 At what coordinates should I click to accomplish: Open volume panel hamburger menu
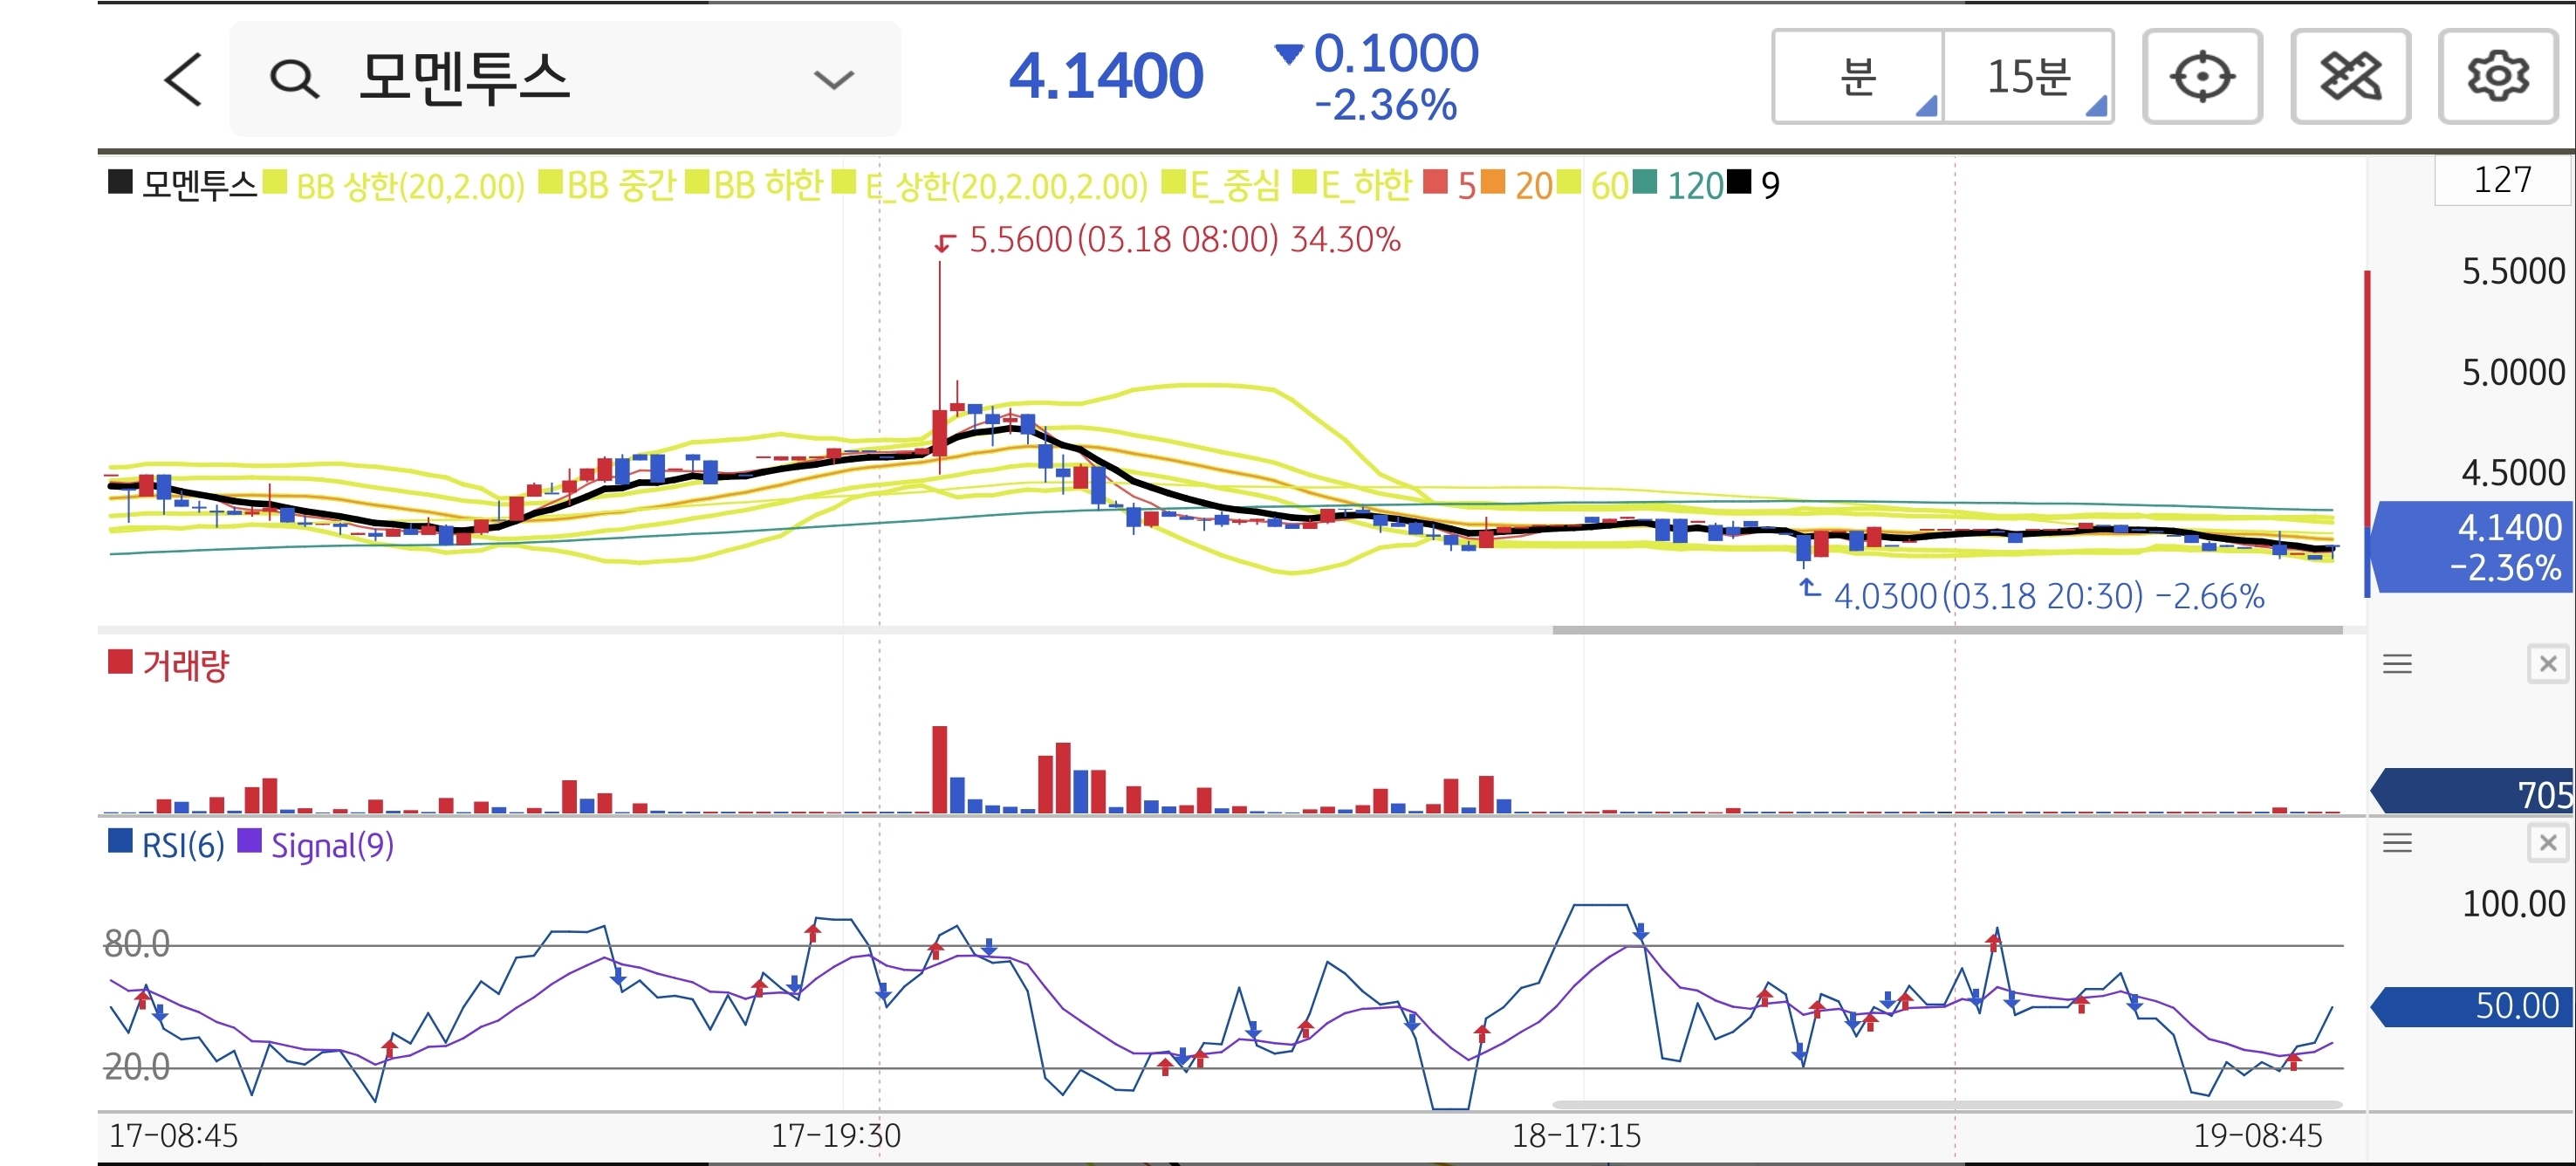click(x=2397, y=664)
